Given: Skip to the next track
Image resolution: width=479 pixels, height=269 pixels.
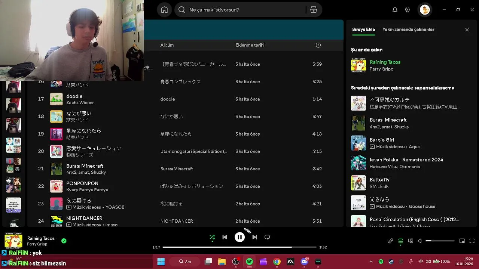Looking at the screenshot, I should point(254,237).
